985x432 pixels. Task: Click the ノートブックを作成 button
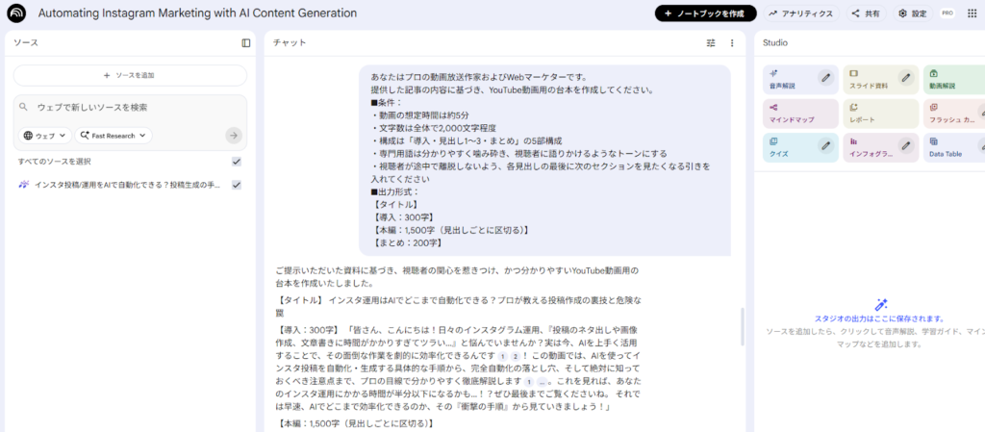point(705,13)
